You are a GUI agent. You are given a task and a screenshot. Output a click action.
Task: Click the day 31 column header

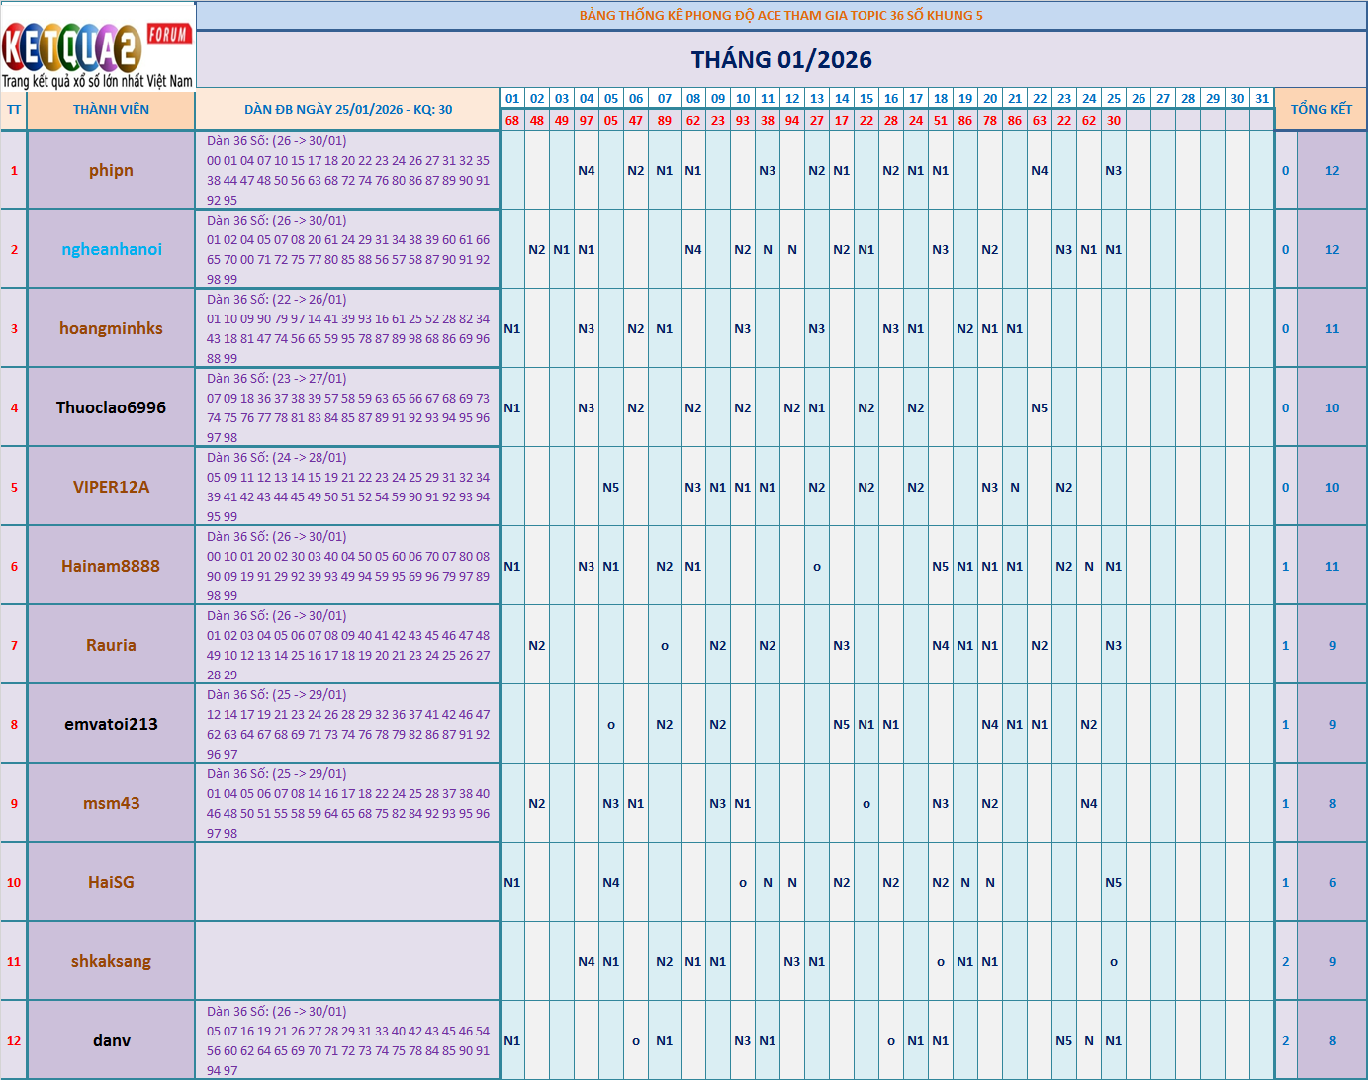pyautogui.click(x=1261, y=99)
